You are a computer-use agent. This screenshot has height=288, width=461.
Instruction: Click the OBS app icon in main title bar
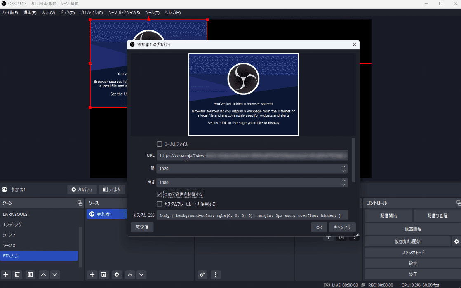tap(4, 4)
